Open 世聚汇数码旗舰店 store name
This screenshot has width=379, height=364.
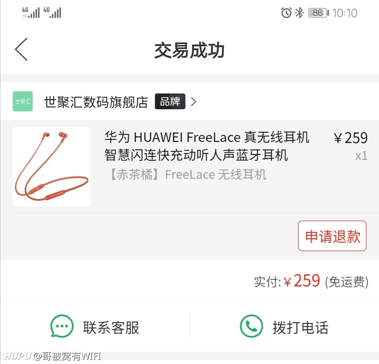tap(96, 102)
